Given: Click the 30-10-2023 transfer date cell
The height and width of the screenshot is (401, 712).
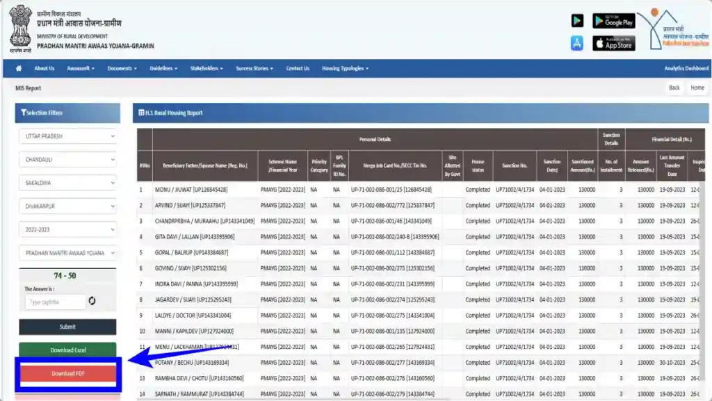Looking at the screenshot, I should pyautogui.click(x=672, y=363).
